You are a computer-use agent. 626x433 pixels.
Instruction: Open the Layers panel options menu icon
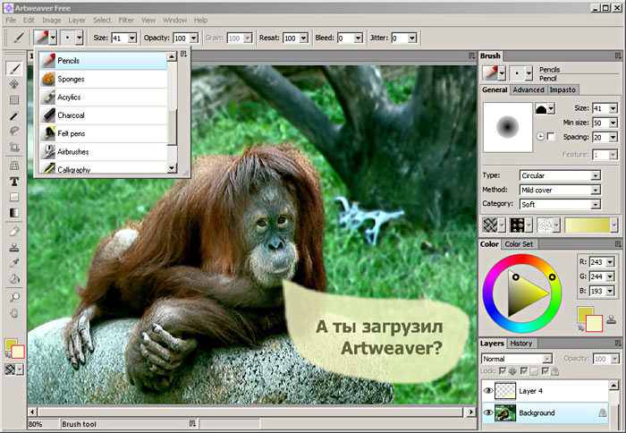click(618, 344)
